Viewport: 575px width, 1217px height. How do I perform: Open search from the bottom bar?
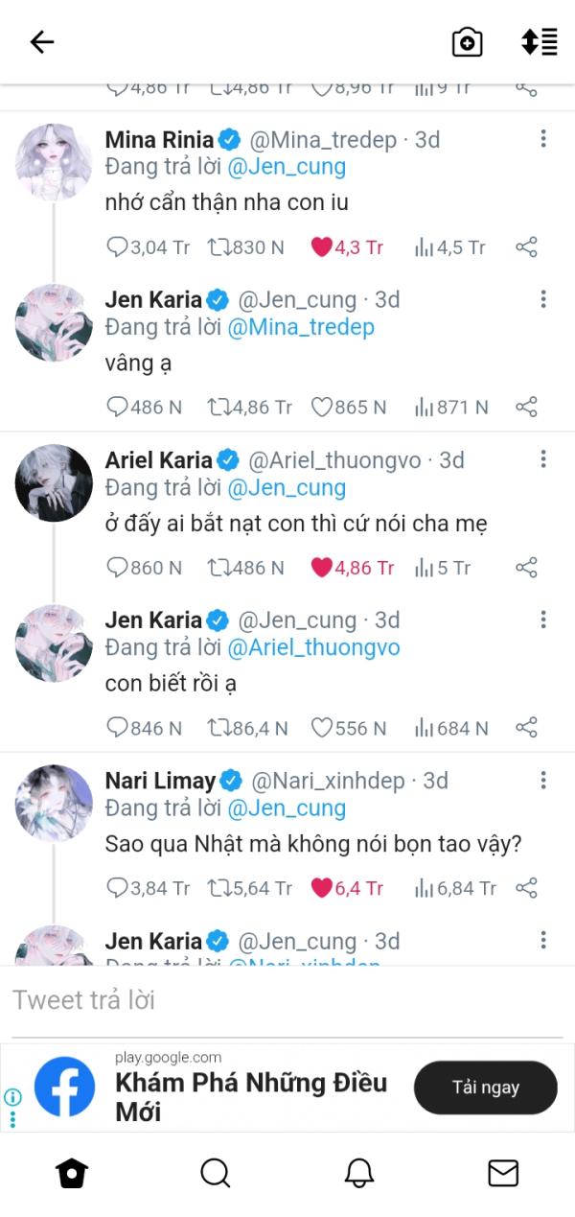point(215,1173)
